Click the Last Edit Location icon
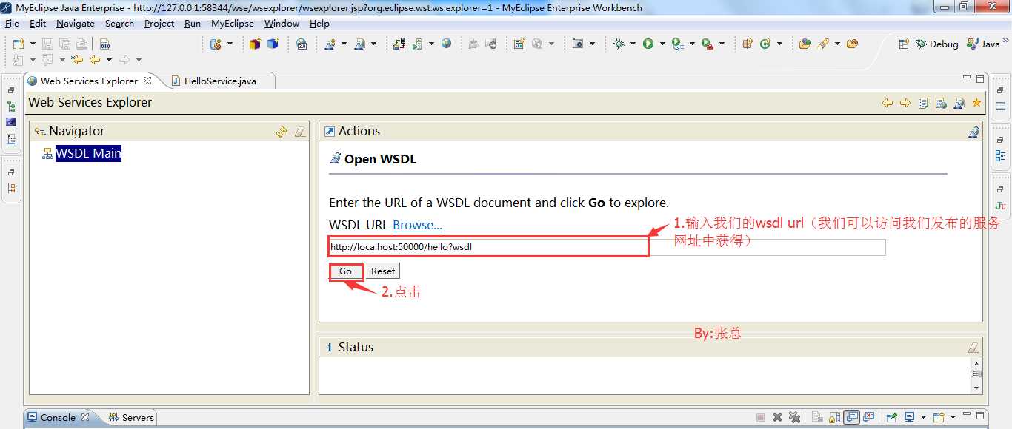1012x429 pixels. click(x=76, y=60)
